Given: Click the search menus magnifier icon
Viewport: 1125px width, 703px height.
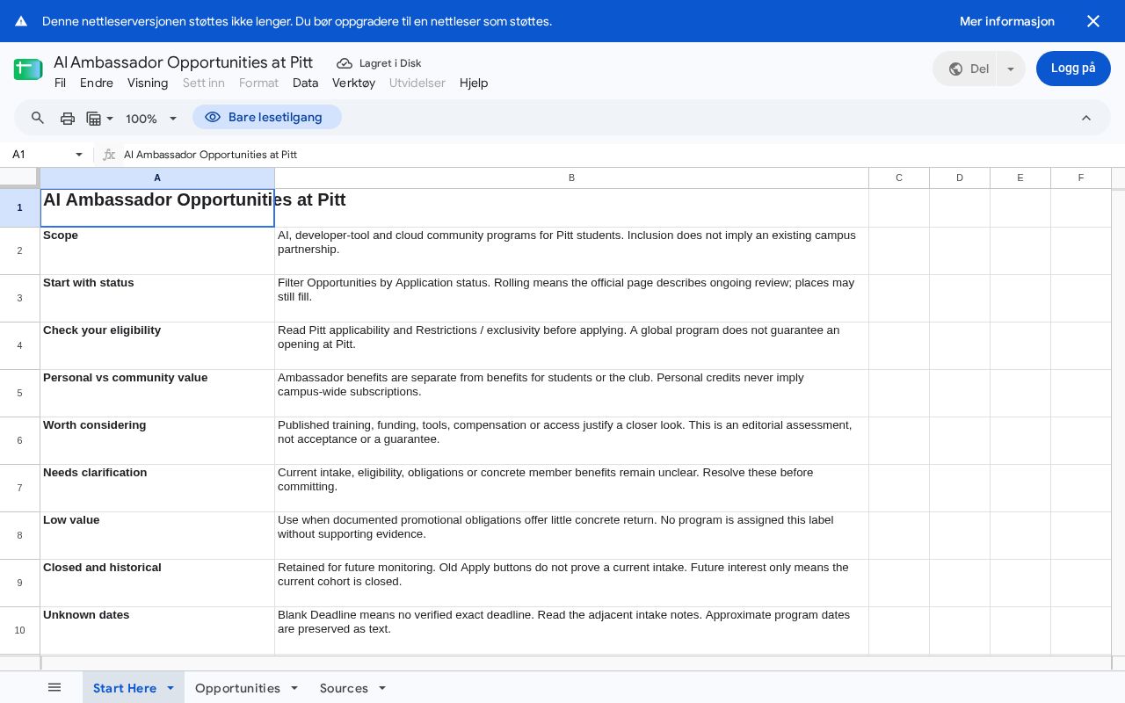Looking at the screenshot, I should tap(38, 118).
